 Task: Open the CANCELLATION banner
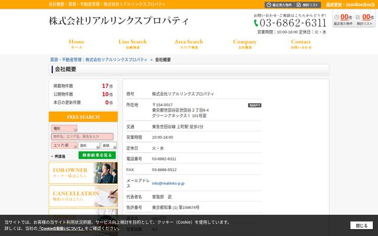[x=83, y=196]
